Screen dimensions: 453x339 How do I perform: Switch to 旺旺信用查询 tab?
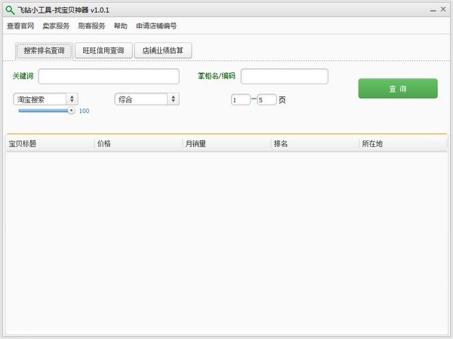click(x=103, y=50)
